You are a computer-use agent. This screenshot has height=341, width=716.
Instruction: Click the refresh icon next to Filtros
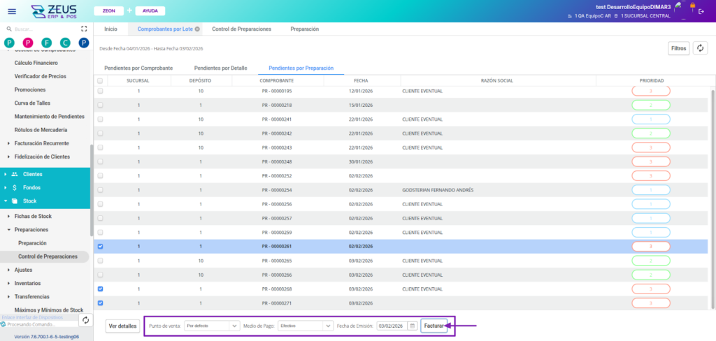tap(700, 48)
